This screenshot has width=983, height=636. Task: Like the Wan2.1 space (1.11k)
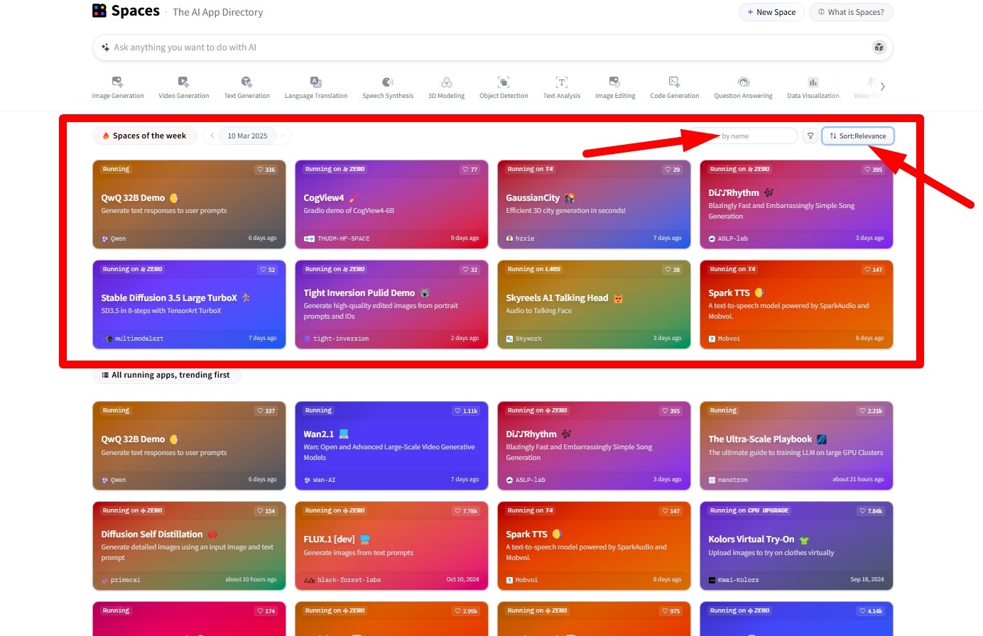coord(467,411)
